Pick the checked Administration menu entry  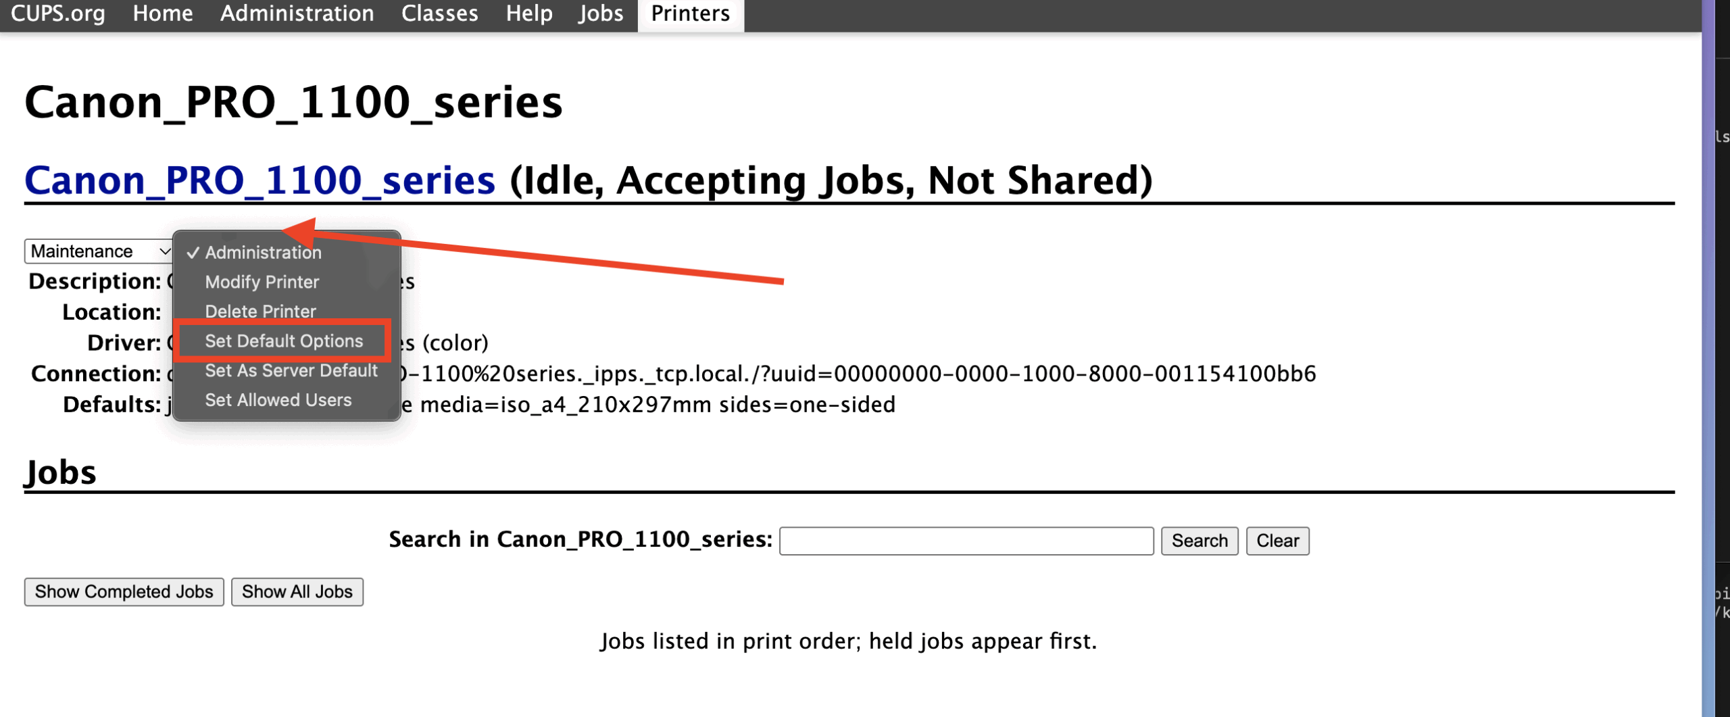pos(263,252)
